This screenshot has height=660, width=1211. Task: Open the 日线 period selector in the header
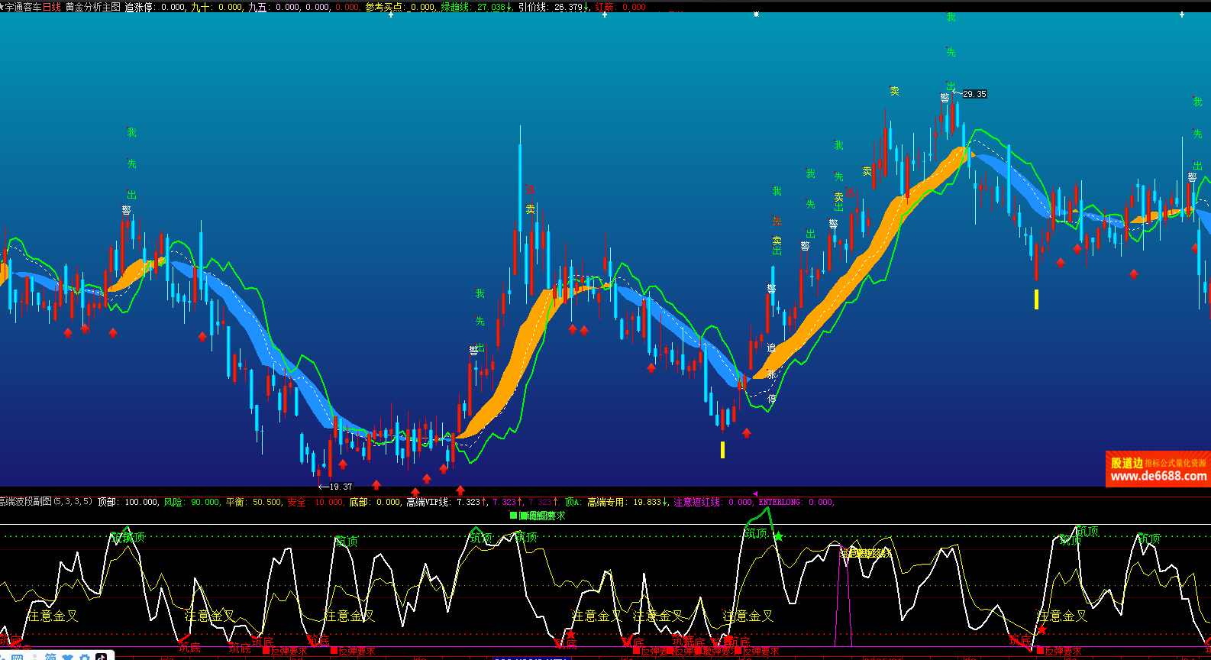point(52,7)
